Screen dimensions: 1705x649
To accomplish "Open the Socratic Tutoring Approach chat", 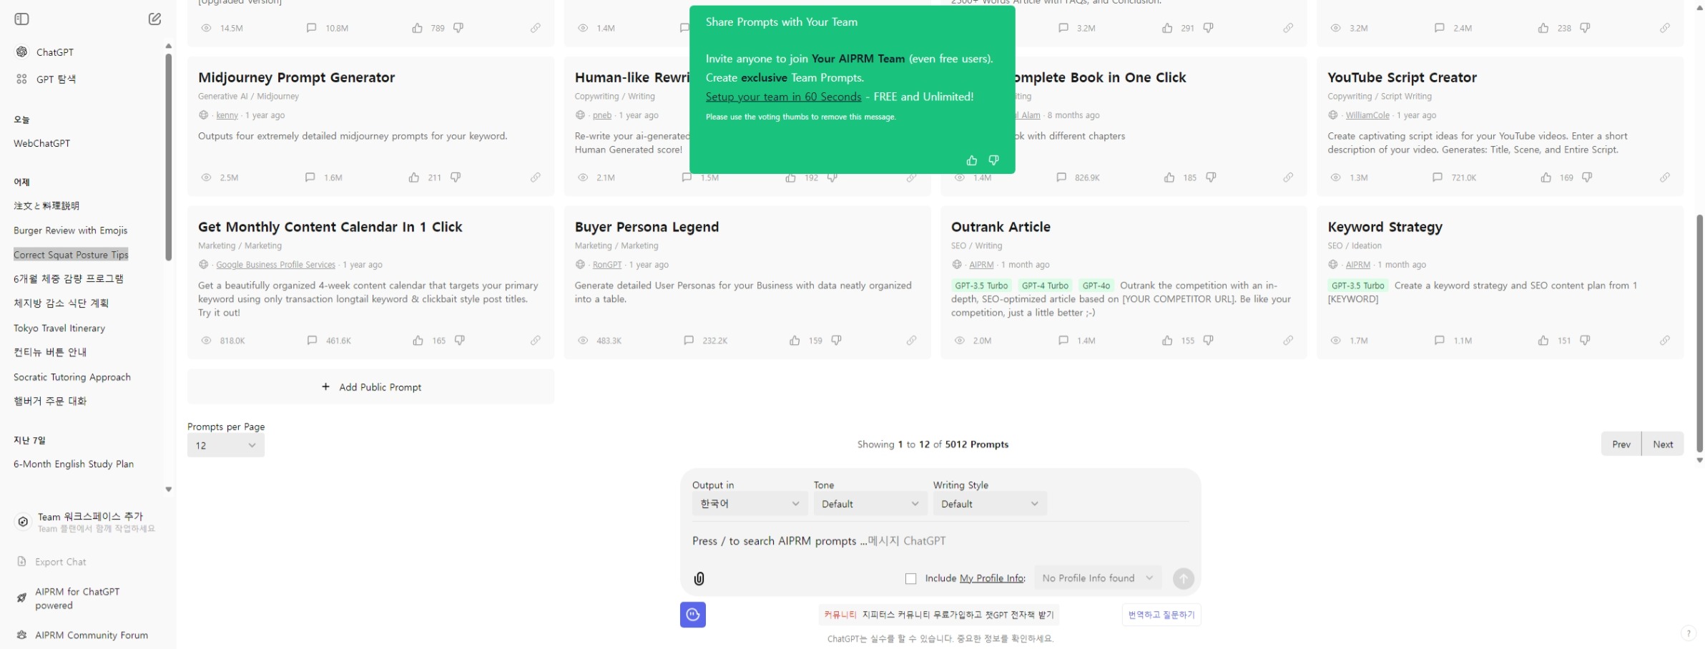I will (x=72, y=377).
